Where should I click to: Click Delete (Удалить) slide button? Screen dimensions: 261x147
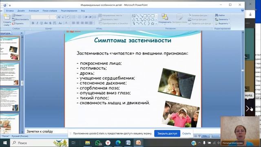18,24
